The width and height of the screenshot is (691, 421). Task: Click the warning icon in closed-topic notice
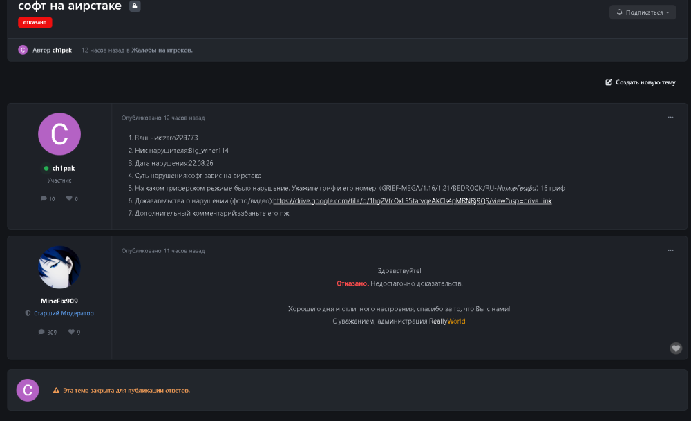tap(56, 391)
